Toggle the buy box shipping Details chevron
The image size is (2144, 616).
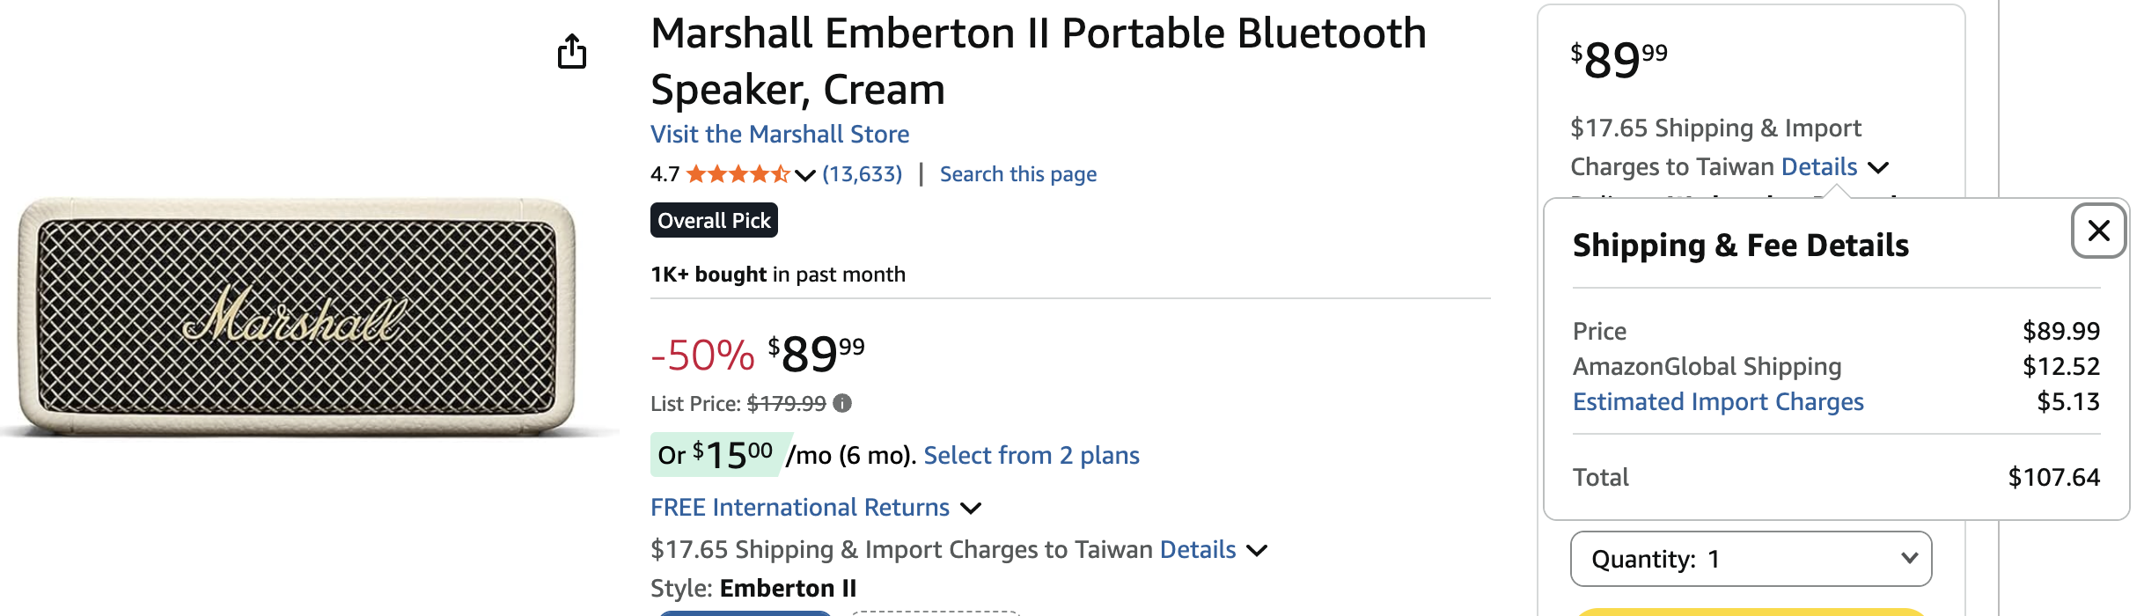1877,167
